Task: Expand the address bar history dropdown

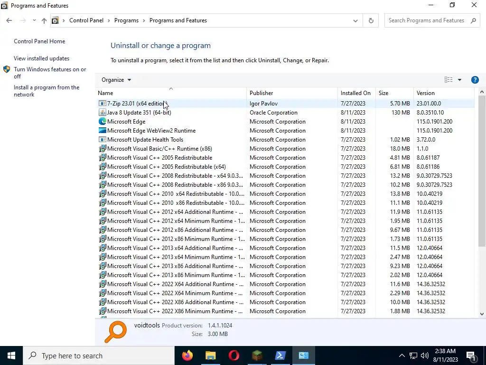Action: point(355,21)
